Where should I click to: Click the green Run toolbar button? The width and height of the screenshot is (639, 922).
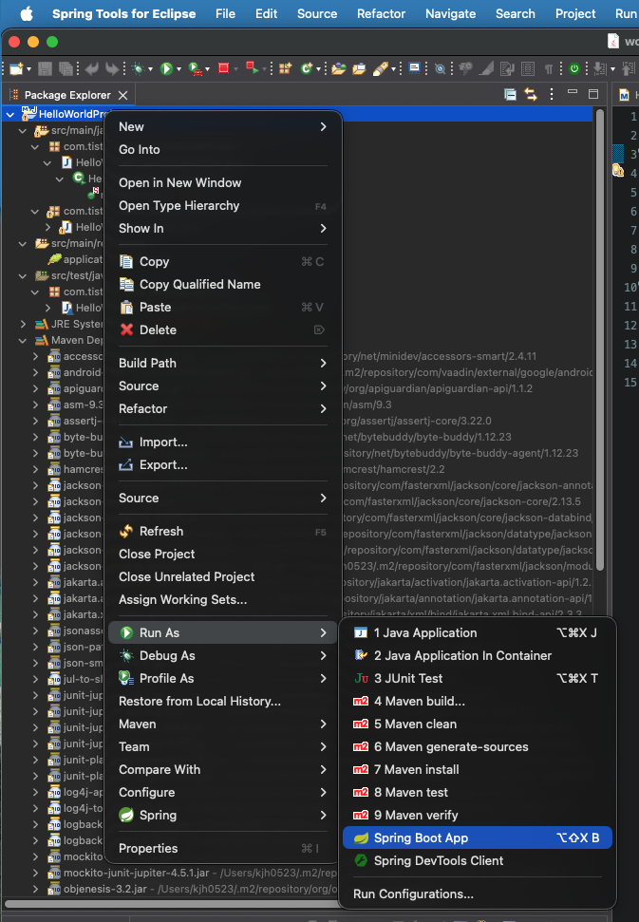pyautogui.click(x=166, y=68)
